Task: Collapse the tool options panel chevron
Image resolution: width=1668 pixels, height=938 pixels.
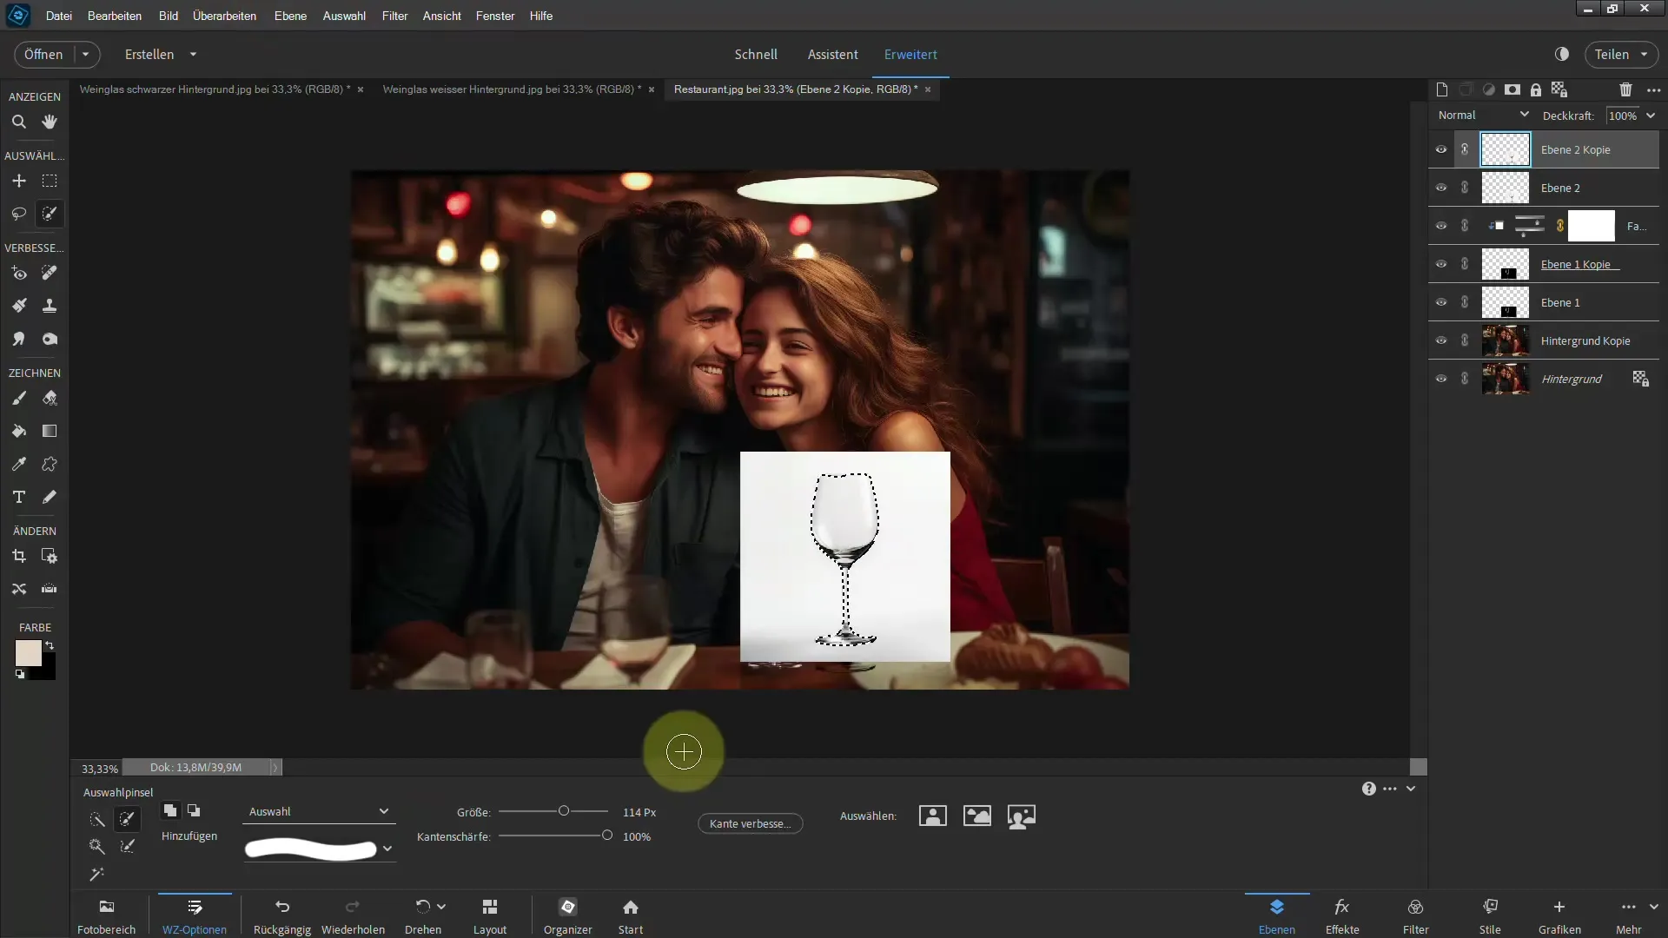Action: 1411,789
